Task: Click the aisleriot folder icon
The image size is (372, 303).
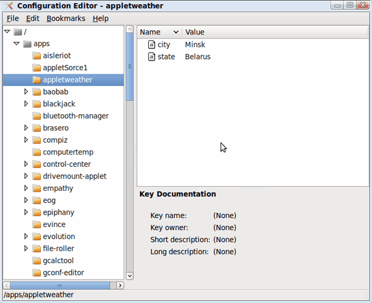Action: [x=37, y=56]
